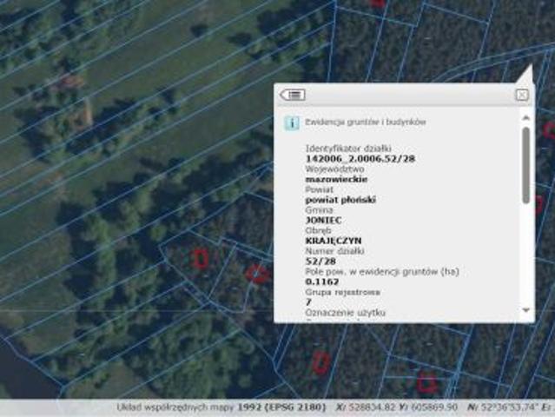Viewport: 555px width, 417px height.
Task: Open the coordinate system 1992 (EPSG 2180) selector
Action: click(280, 407)
